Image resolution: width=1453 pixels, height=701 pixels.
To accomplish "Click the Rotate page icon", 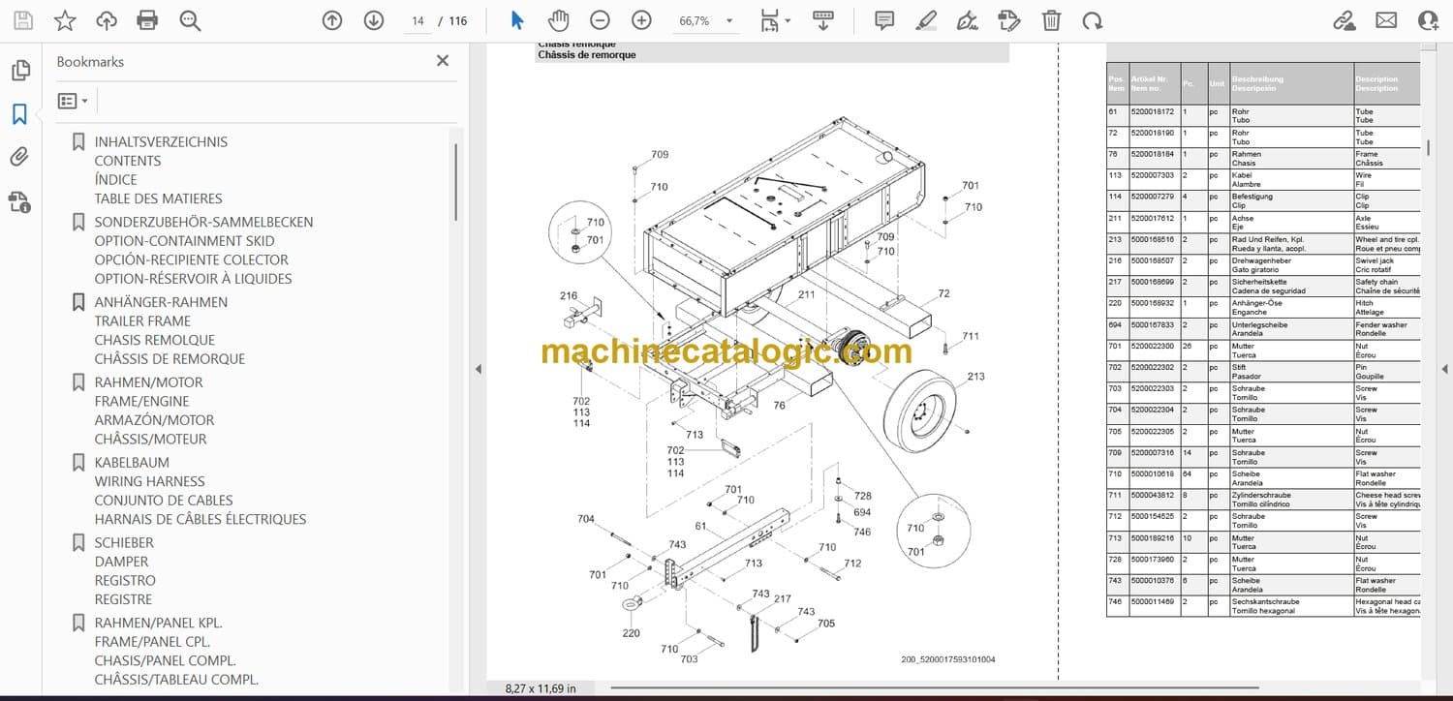I will pyautogui.click(x=1093, y=20).
